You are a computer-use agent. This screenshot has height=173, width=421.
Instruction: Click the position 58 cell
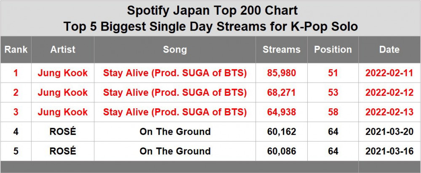333,112
